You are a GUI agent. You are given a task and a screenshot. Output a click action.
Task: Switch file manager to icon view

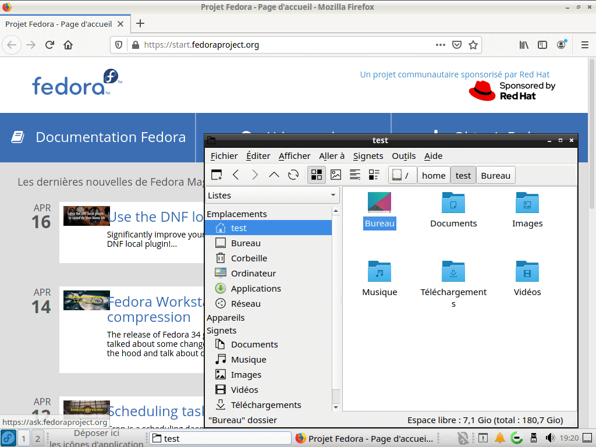tap(316, 175)
